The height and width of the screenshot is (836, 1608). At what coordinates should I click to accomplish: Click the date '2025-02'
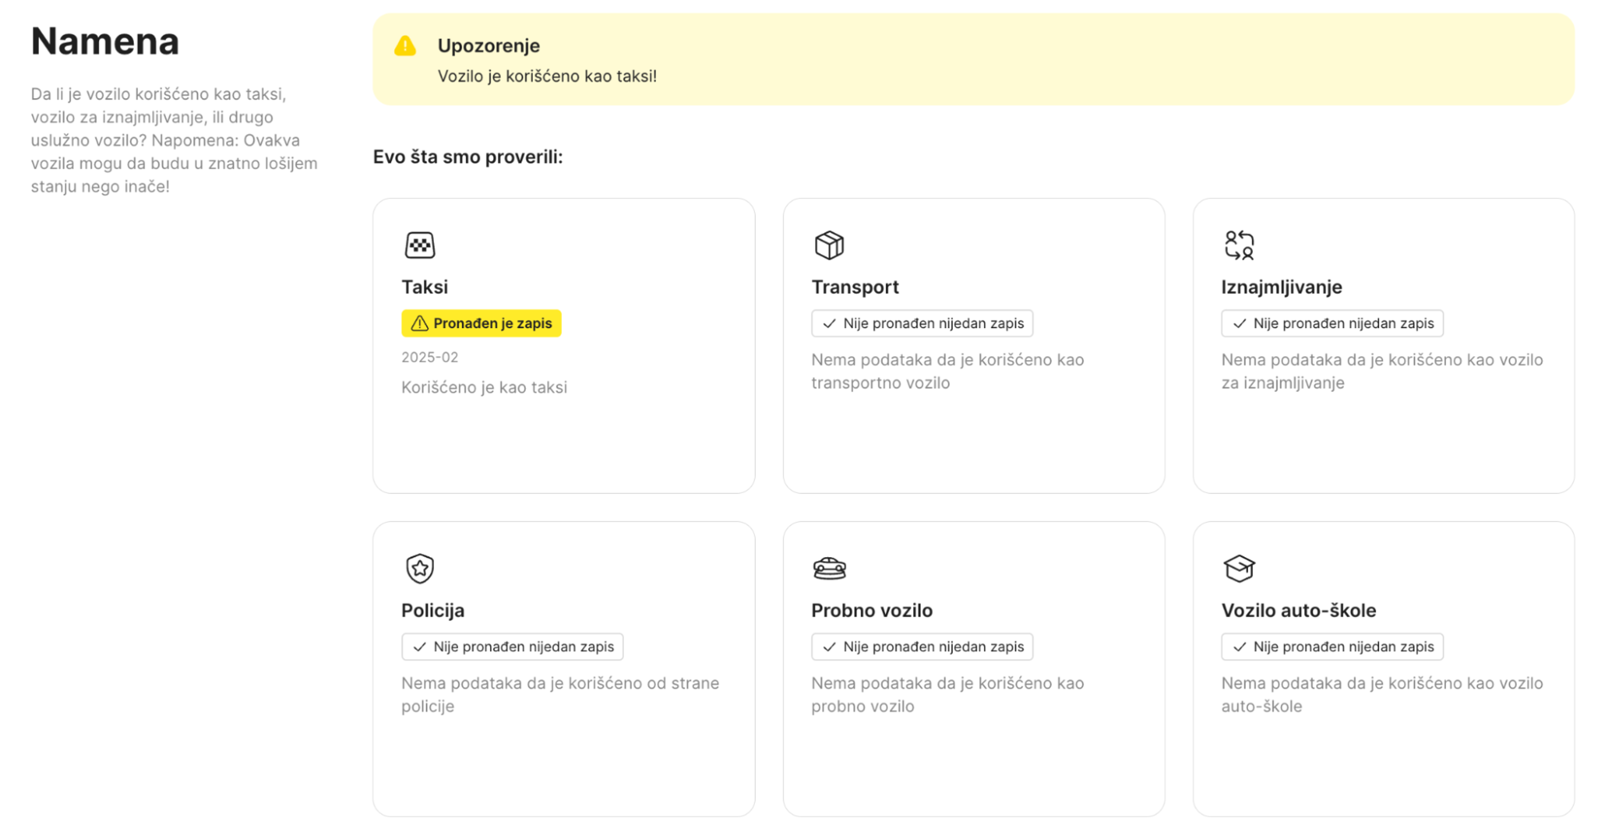click(430, 357)
